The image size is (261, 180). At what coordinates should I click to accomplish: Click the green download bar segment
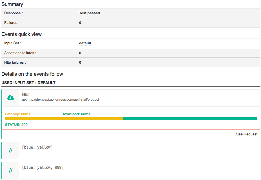190,119
